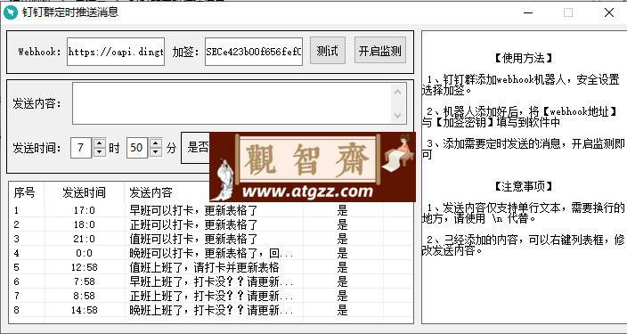Click message 早班可以打卡，更新表格了
This screenshot has height=334, width=627.
[x=193, y=210]
